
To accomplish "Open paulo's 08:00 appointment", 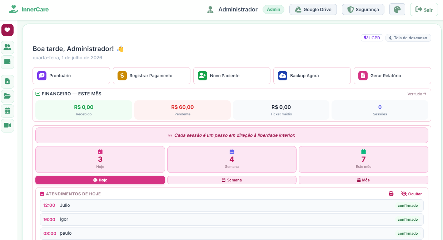I will click(232, 233).
